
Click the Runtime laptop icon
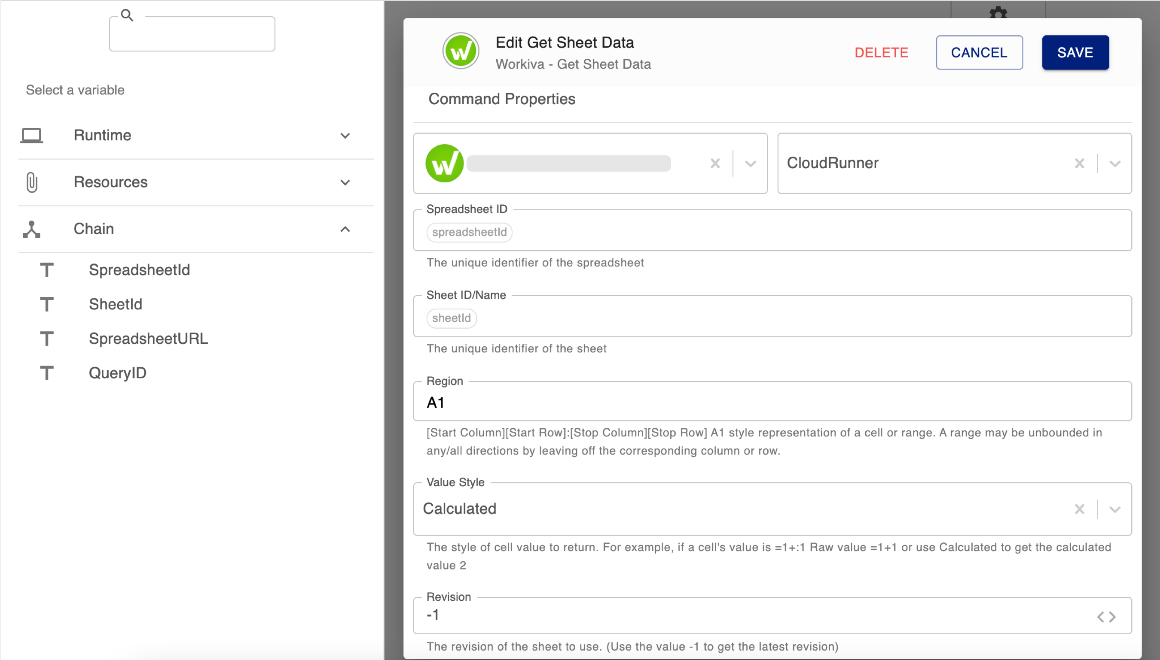(x=31, y=136)
